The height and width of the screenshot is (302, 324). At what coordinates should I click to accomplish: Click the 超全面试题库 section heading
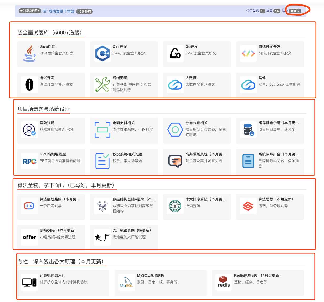point(50,33)
